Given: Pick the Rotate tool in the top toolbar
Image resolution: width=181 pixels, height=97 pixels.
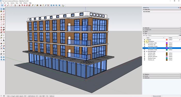Looking at the screenshot, I should pos(27,5).
